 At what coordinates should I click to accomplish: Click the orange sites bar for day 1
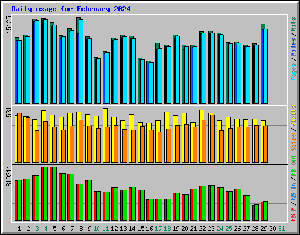(x=19, y=137)
